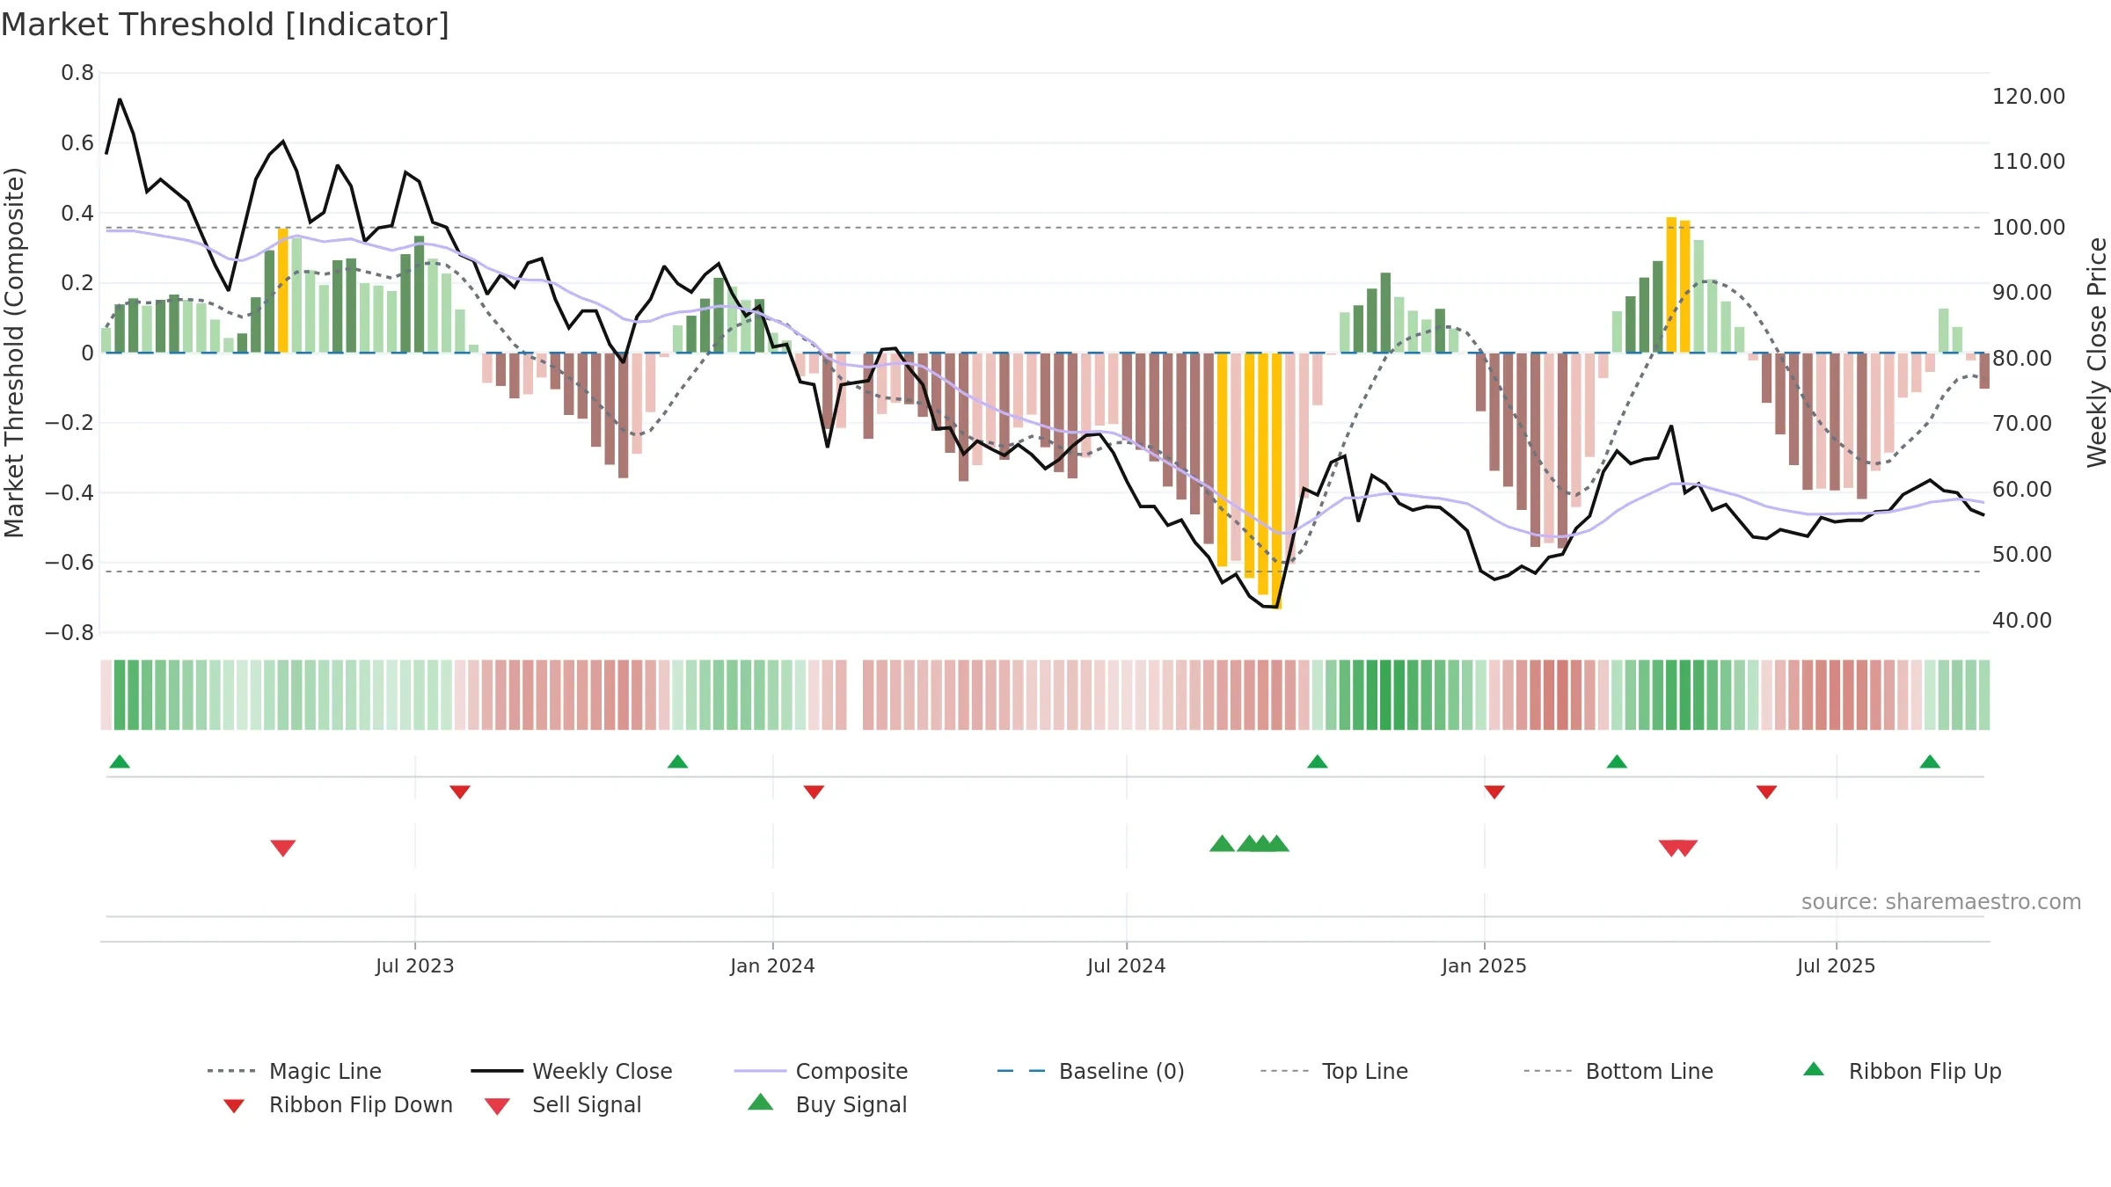This screenshot has height=1187, width=2111.
Task: Click the Weekly Close Price axis title
Action: [x=2097, y=352]
